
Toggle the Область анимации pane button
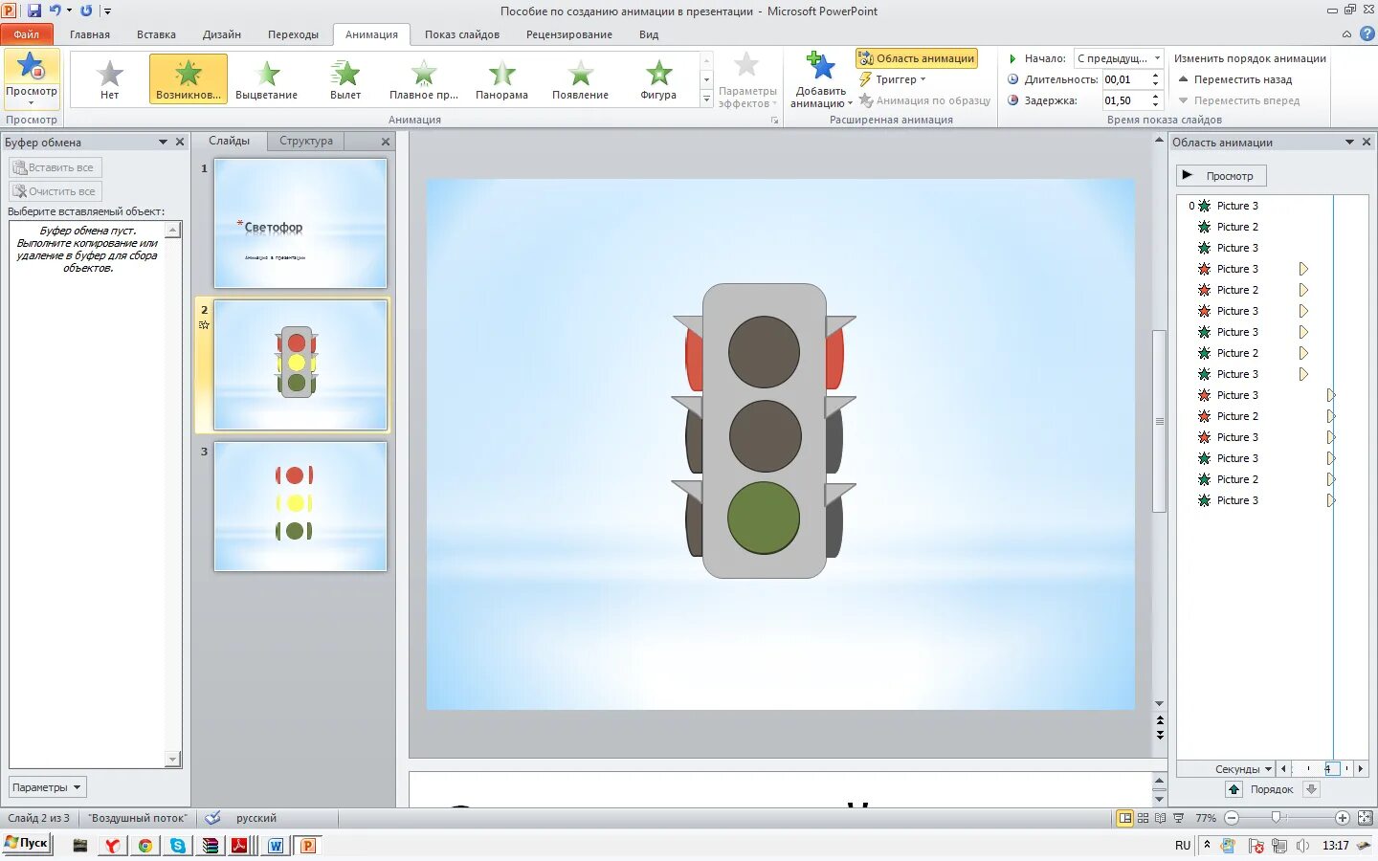click(917, 58)
